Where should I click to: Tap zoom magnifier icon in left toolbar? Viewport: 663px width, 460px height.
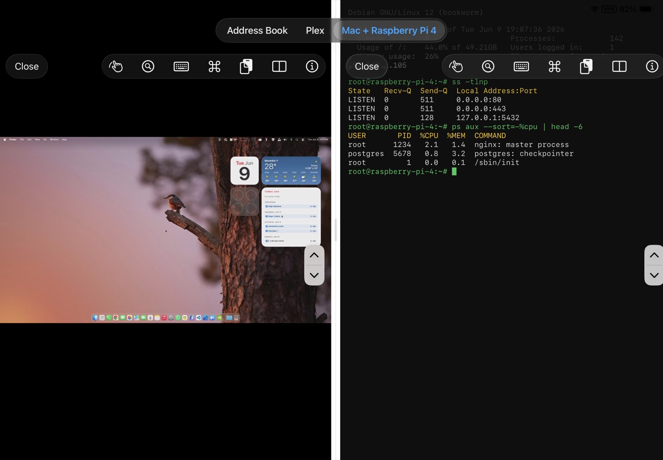pyautogui.click(x=148, y=66)
